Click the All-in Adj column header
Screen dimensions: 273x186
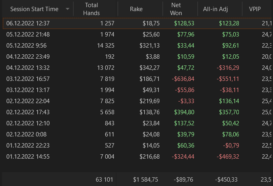click(216, 9)
